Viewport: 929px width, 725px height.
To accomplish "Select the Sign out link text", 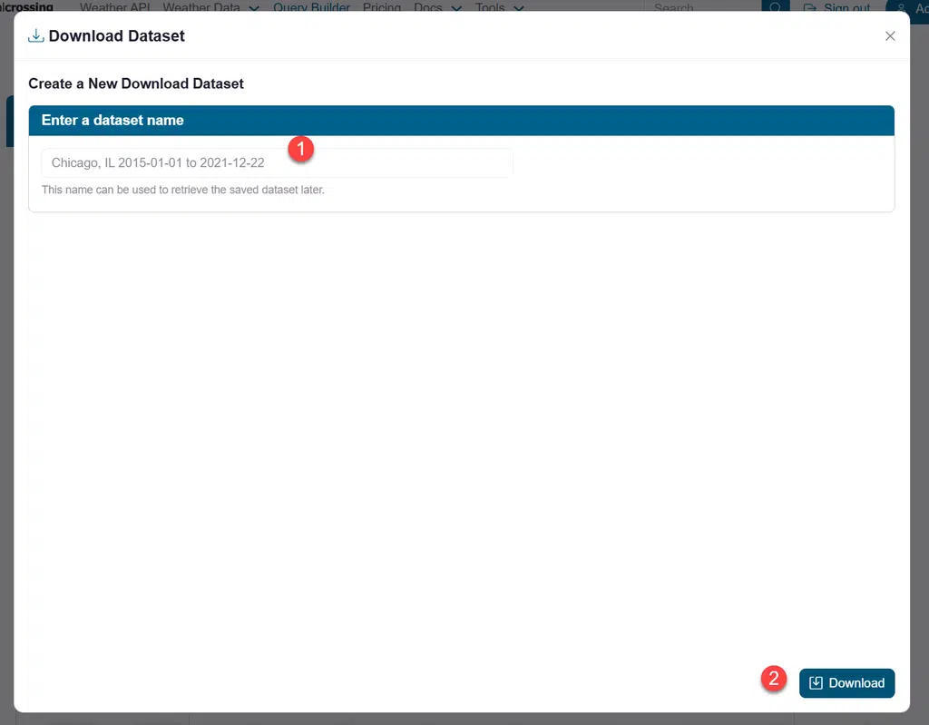I will point(847,7).
